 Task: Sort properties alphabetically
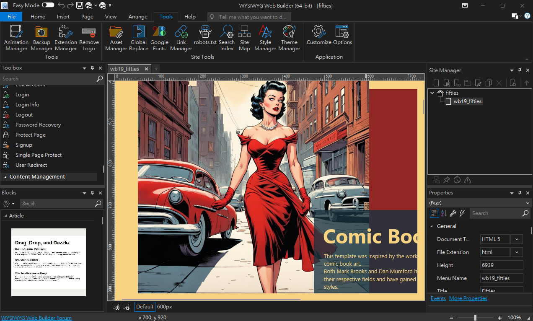pos(444,213)
